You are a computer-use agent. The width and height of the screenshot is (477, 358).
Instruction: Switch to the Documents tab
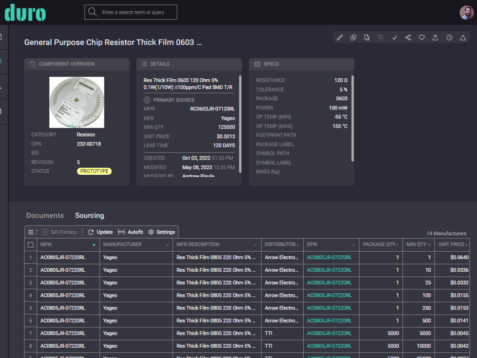[45, 215]
